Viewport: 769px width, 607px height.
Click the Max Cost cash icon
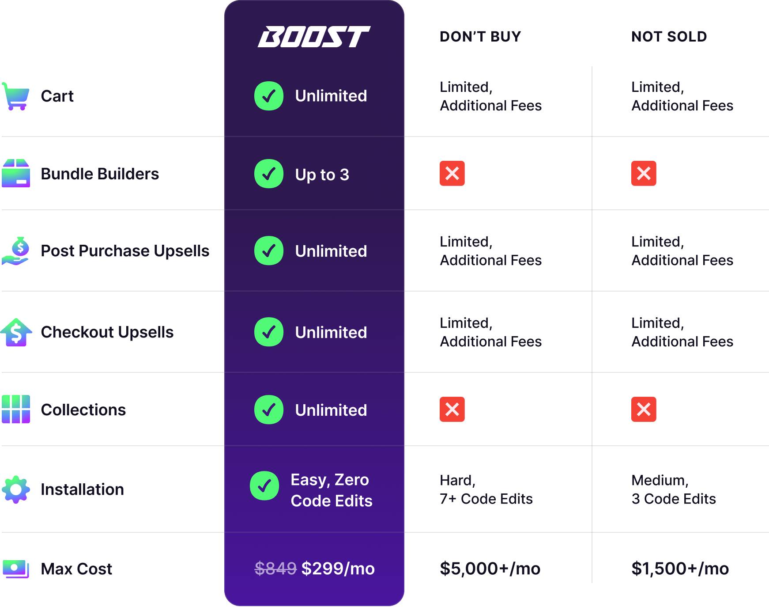coord(16,569)
